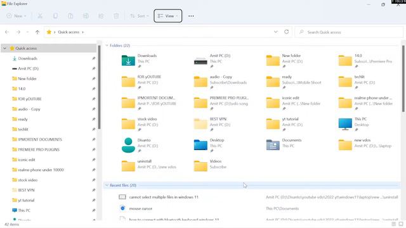Viewport: 406px width, 228px height.
Task: Click pin icon beside sidebar This PC
Action: (93, 210)
